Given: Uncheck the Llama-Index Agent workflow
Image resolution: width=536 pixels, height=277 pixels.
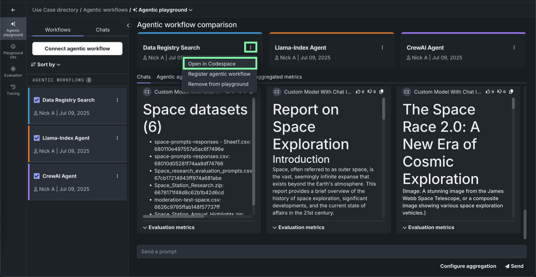Looking at the screenshot, I should 37,138.
